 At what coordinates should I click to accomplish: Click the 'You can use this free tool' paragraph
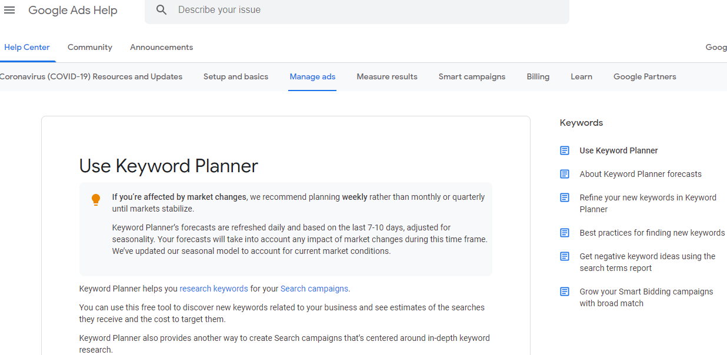click(282, 313)
